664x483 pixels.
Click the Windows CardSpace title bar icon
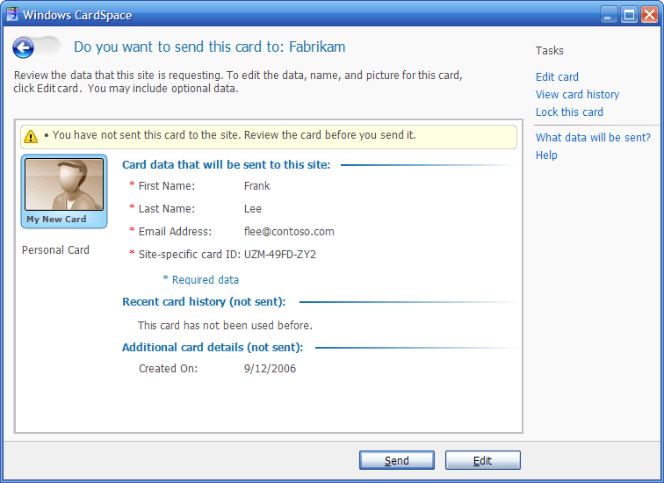(x=12, y=14)
